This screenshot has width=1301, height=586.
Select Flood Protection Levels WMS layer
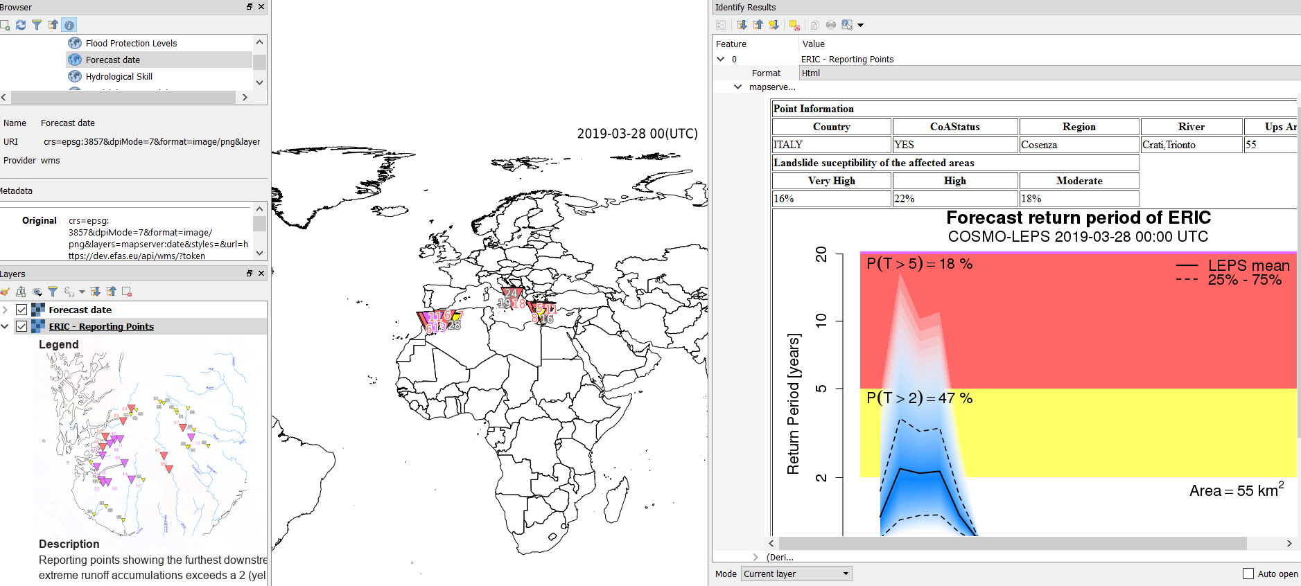point(131,43)
